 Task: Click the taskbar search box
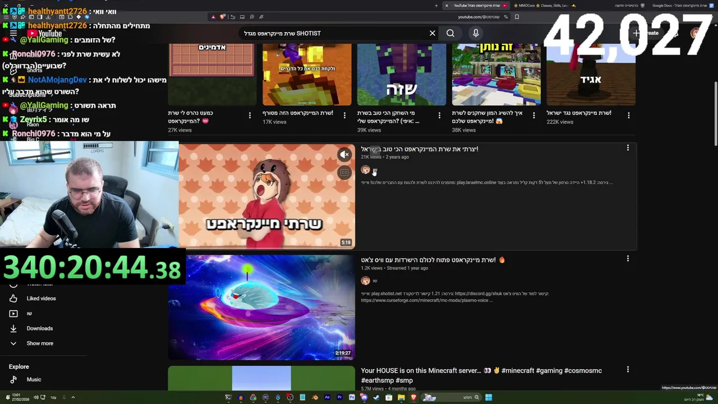[x=452, y=397]
